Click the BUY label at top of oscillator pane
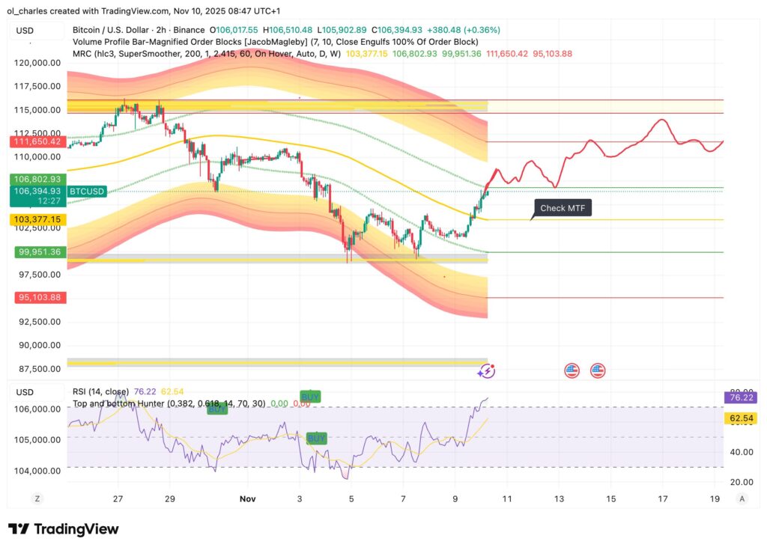Image resolution: width=767 pixels, height=550 pixels. [x=216, y=409]
